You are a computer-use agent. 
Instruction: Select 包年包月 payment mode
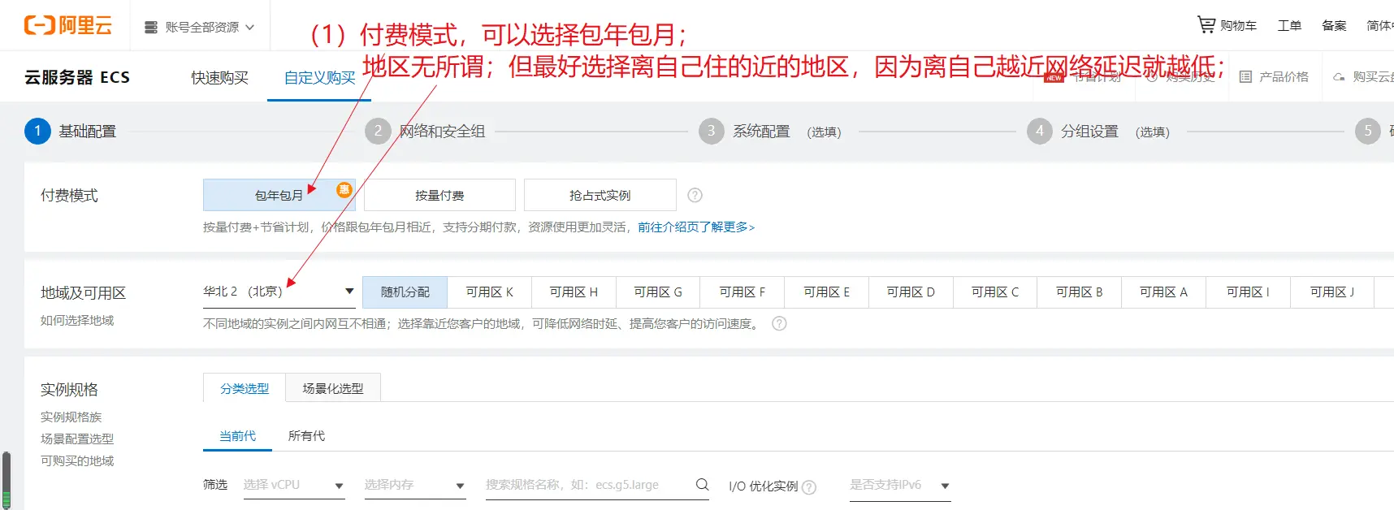[x=279, y=195]
